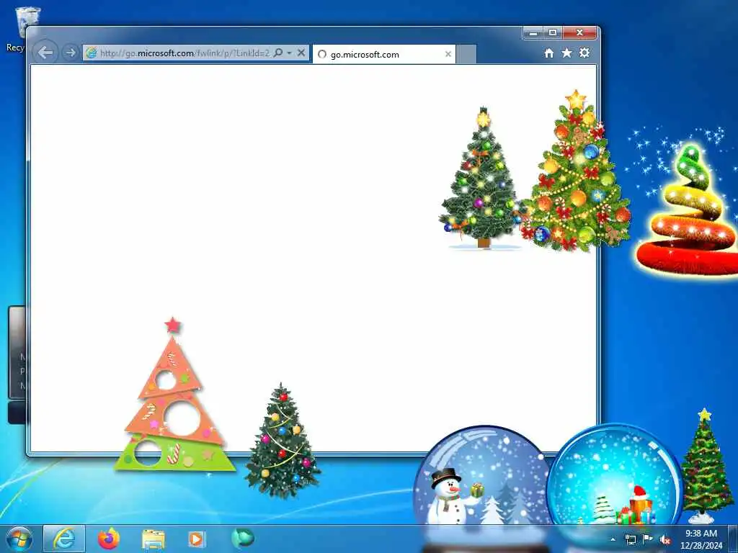738x553 pixels.
Task: Go back with the browser Back arrow
Action: click(45, 53)
